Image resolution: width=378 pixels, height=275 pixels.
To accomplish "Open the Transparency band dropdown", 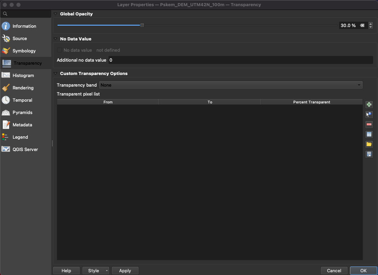I will pos(231,85).
